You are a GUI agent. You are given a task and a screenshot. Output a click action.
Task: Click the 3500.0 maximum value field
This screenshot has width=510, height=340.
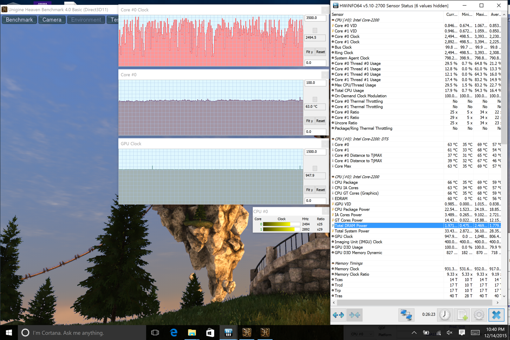click(315, 18)
